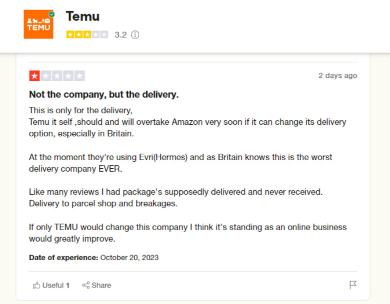Click the orange Temu logo

(x=38, y=24)
